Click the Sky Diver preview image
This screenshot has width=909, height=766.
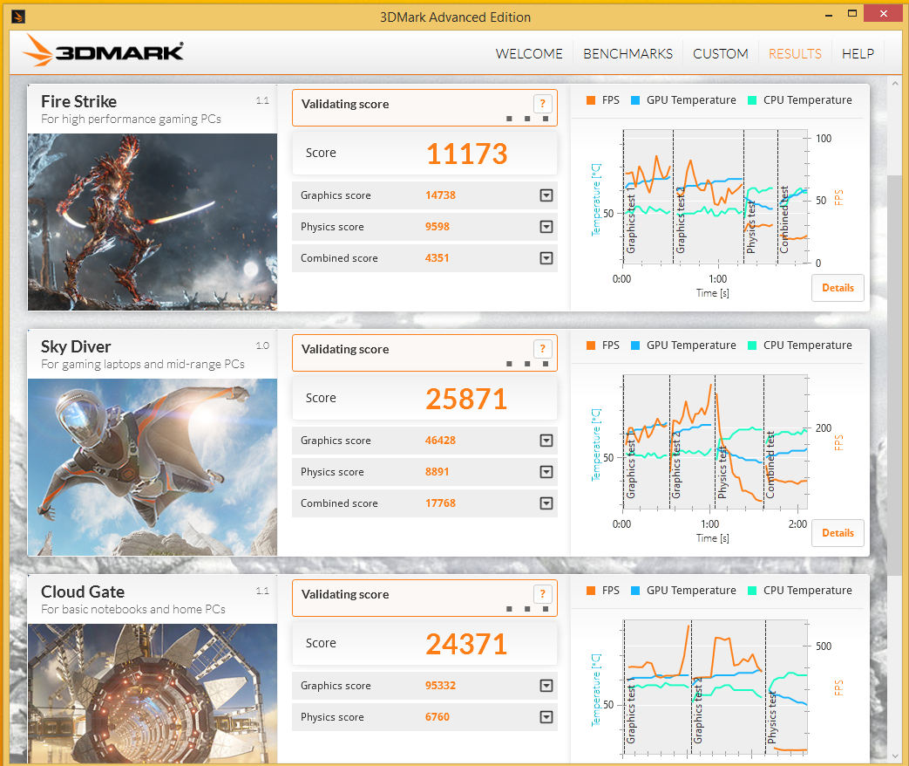153,467
